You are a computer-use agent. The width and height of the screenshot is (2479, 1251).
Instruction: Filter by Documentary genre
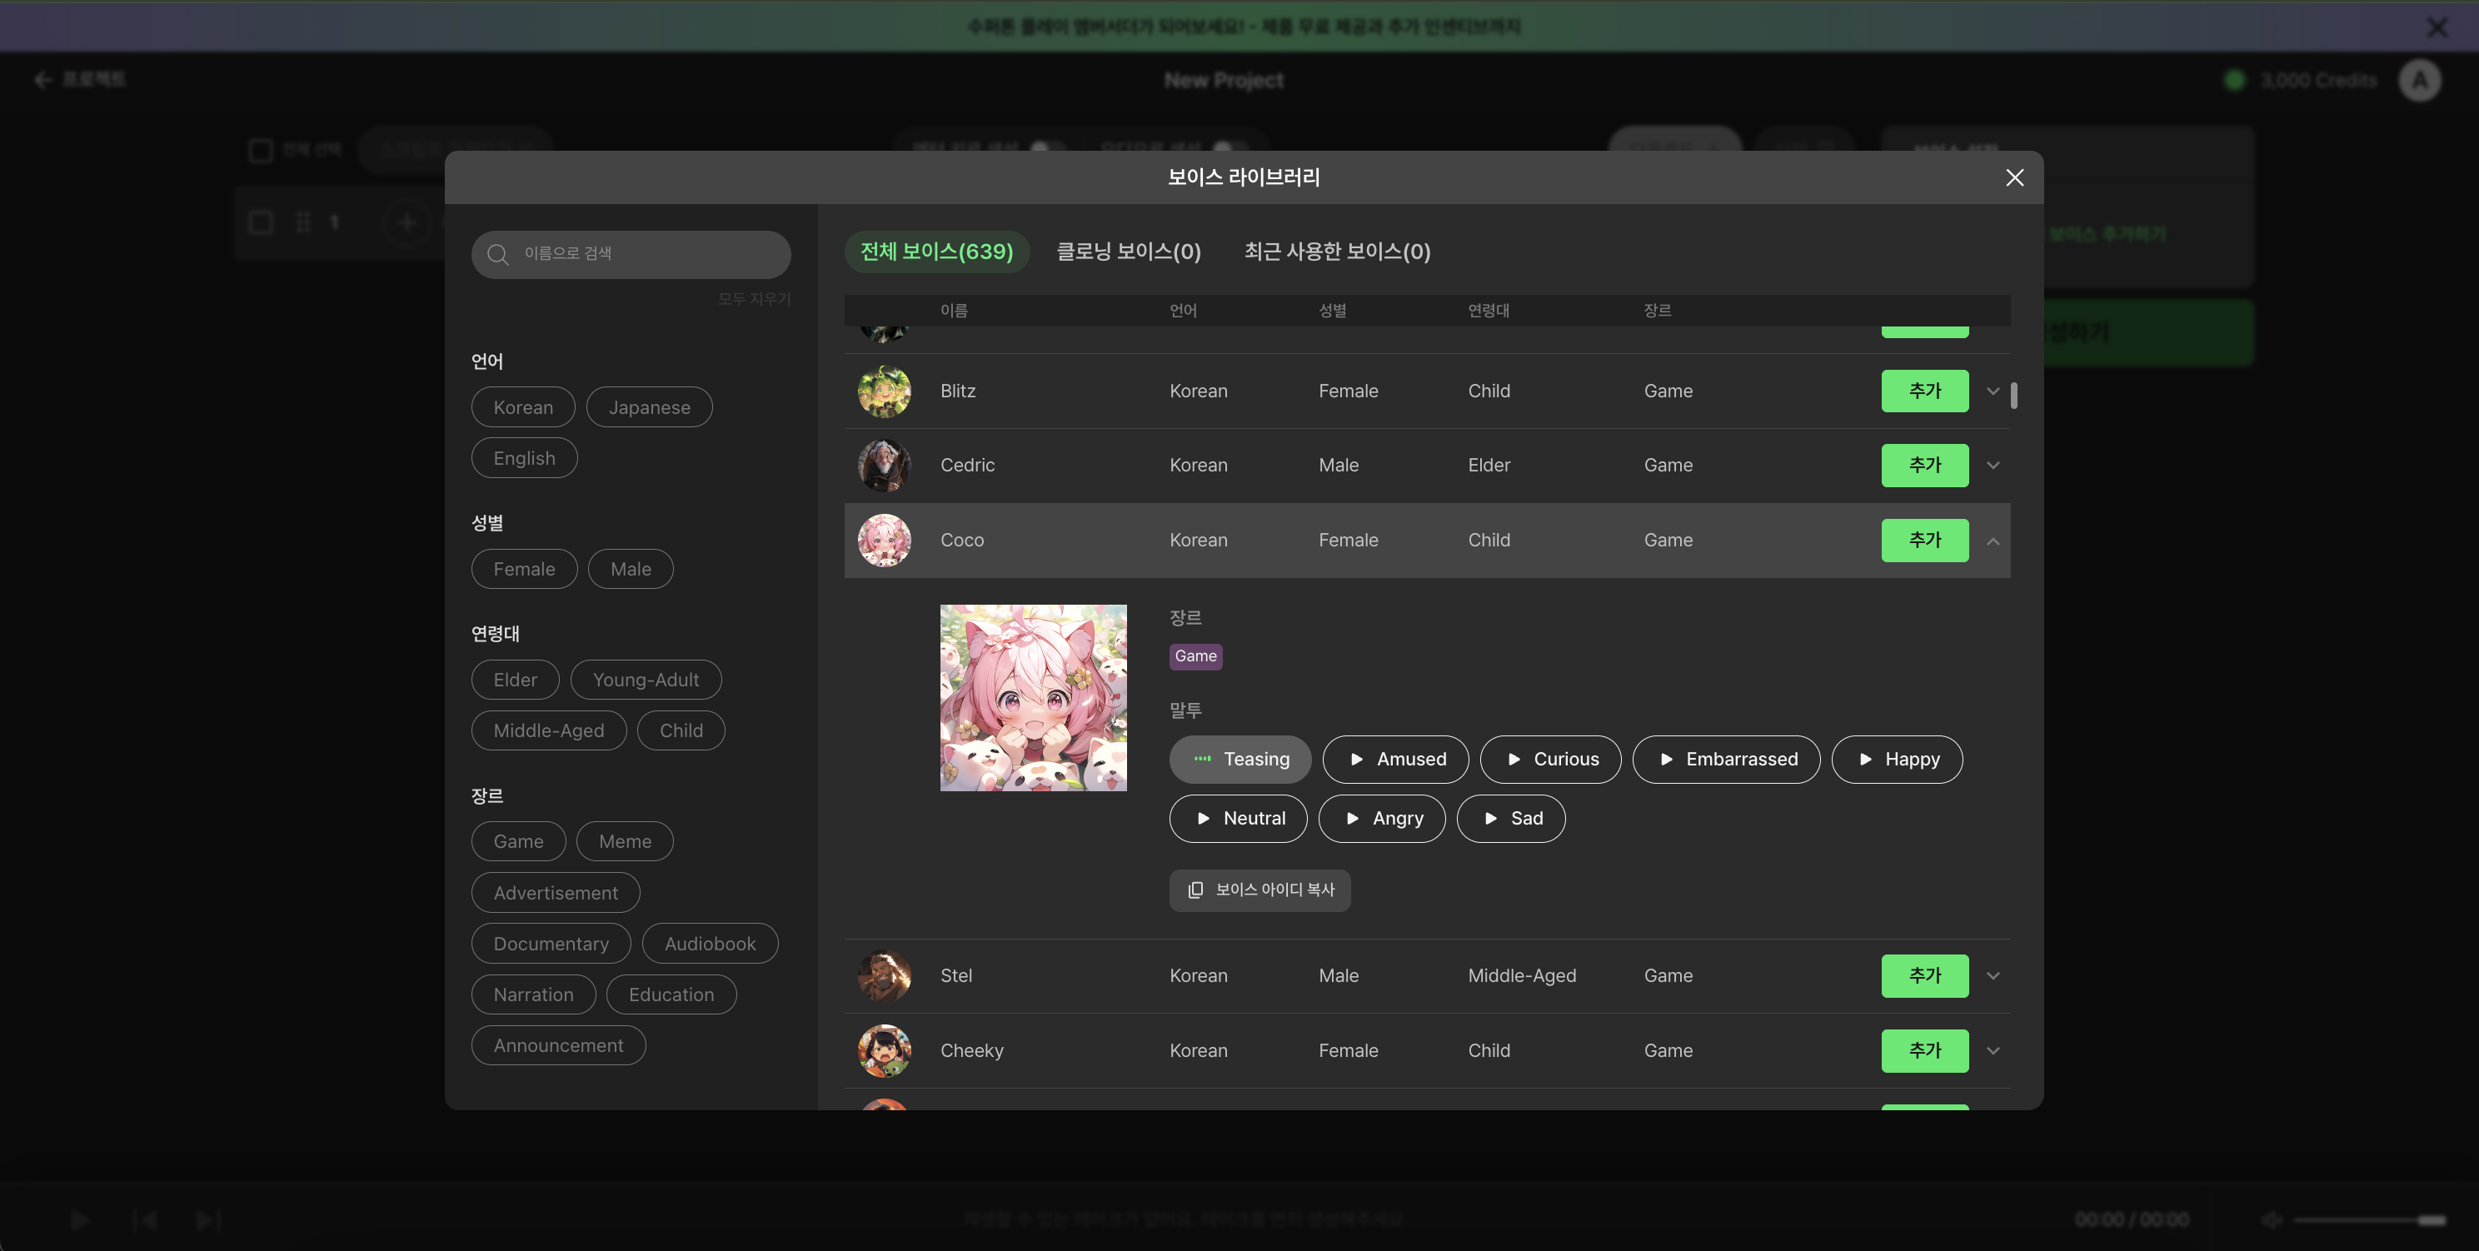(551, 944)
